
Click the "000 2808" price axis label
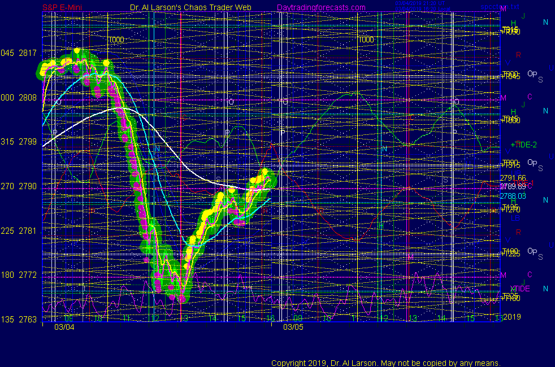(x=19, y=98)
